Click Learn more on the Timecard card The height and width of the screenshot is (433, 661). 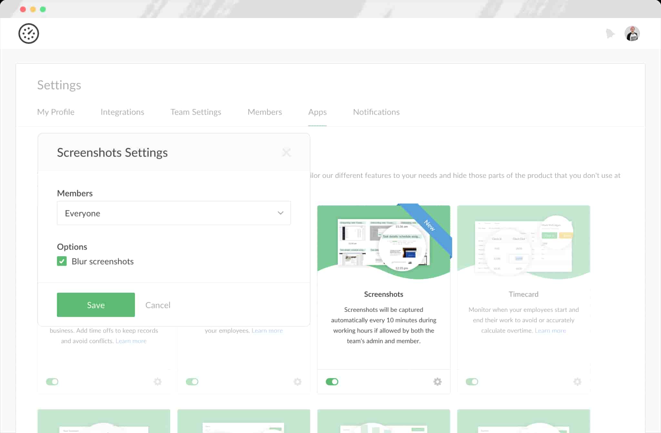click(x=550, y=331)
